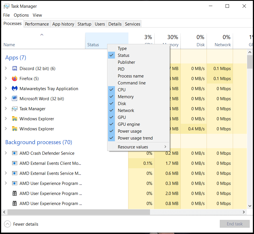254x234 pixels.
Task: Expand the Malwarebytes Tray Application entry
Action: click(x=6, y=88)
